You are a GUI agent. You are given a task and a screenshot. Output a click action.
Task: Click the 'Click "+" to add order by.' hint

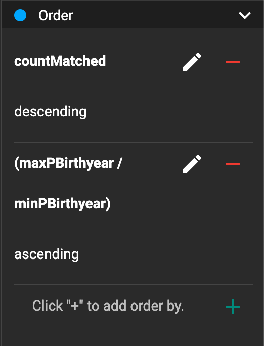click(x=108, y=306)
